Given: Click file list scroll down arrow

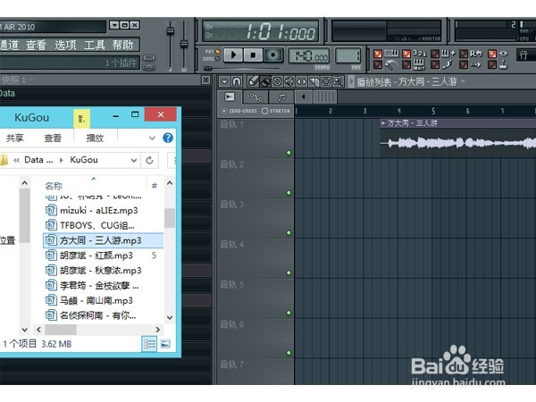Looking at the screenshot, I should coord(170,317).
